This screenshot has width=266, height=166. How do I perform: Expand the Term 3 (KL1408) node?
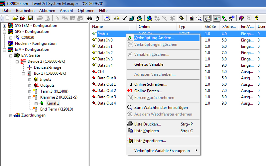pyautogui.click(x=30, y=92)
